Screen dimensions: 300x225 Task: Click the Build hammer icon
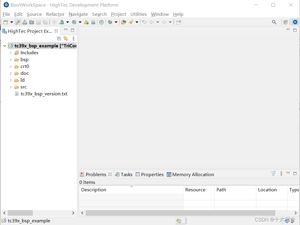coord(62,22)
